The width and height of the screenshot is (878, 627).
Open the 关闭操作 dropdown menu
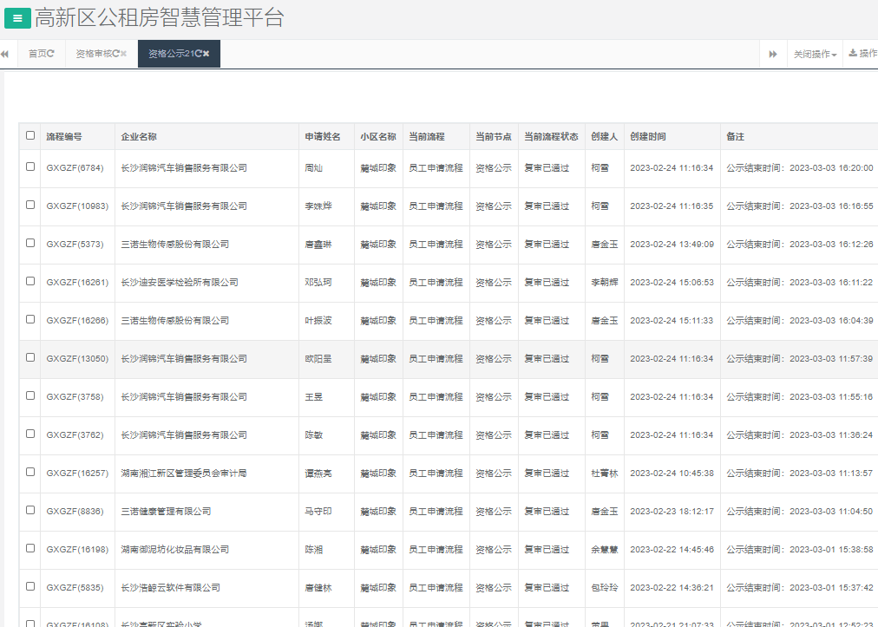point(815,55)
